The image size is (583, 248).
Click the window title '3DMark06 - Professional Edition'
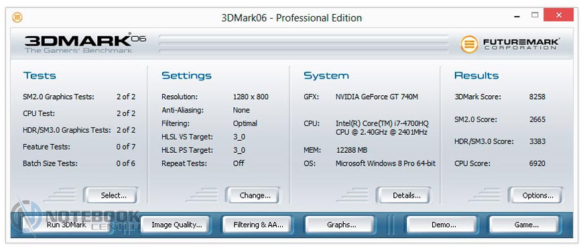(291, 17)
